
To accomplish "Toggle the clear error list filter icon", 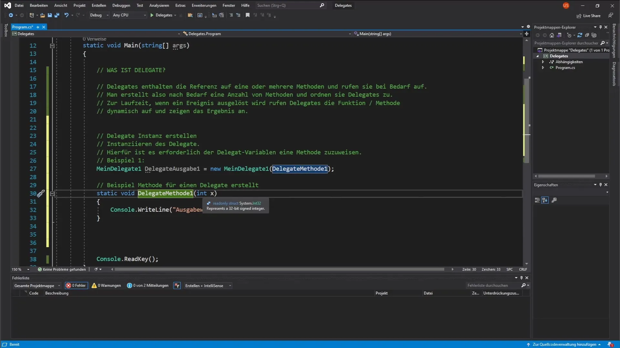I will (x=177, y=285).
